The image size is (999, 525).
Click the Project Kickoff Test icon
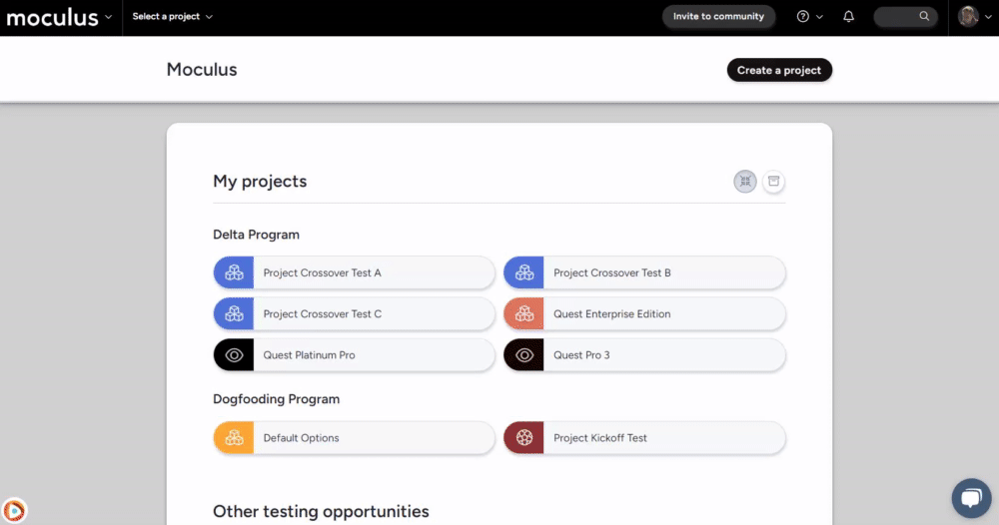click(x=524, y=438)
